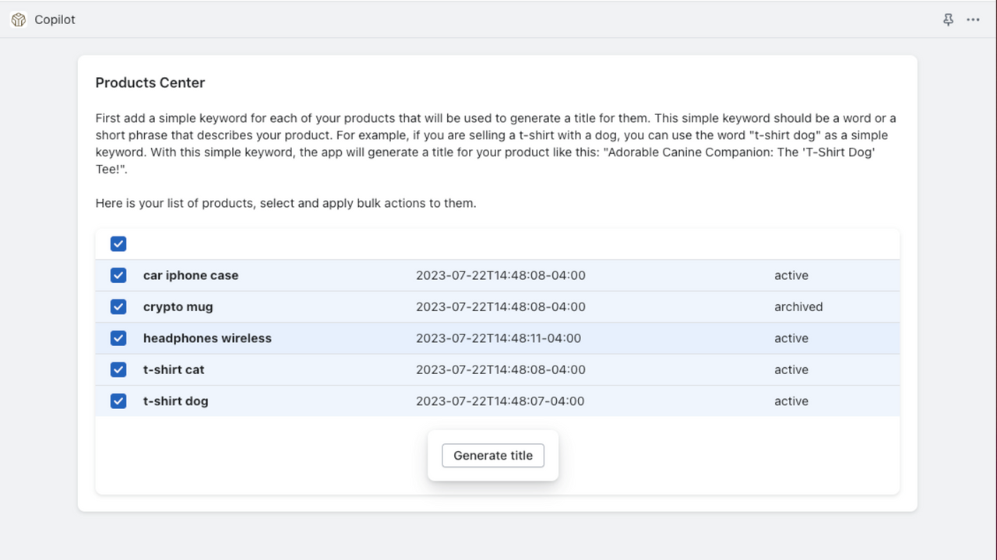
Task: Click the timestamp 2023-07-22T14:48:11-04:00
Action: pyautogui.click(x=498, y=338)
